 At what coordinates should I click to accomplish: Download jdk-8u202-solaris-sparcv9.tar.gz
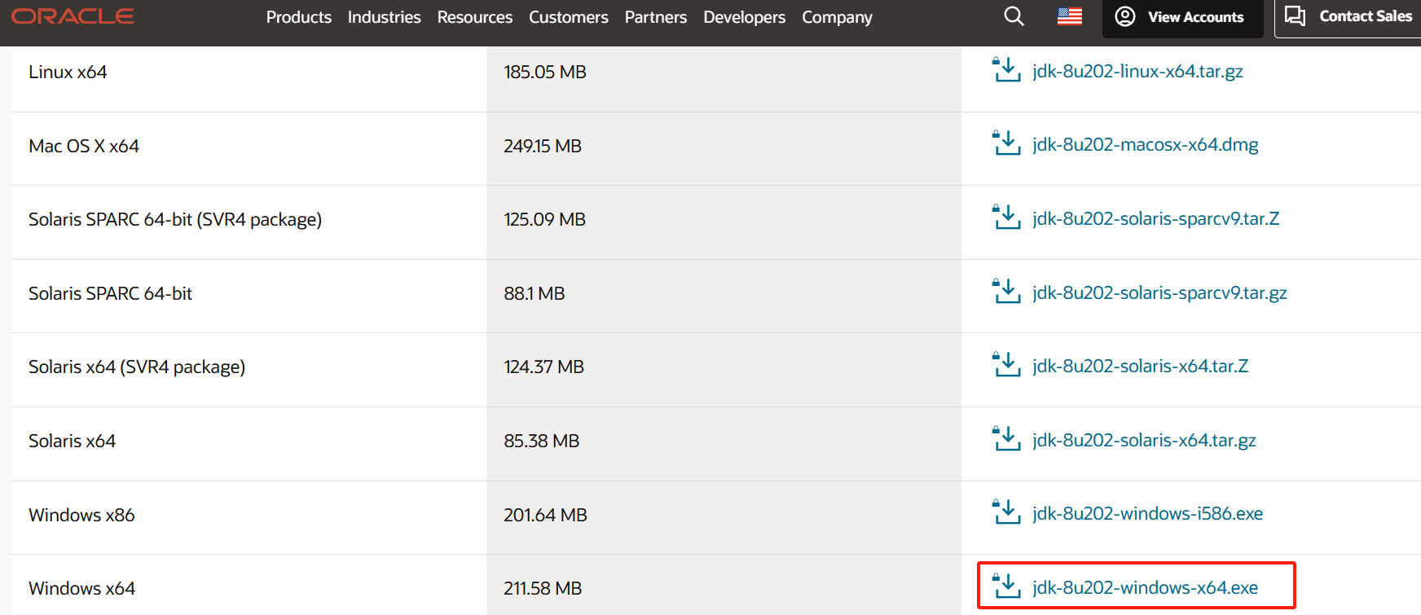1159,292
